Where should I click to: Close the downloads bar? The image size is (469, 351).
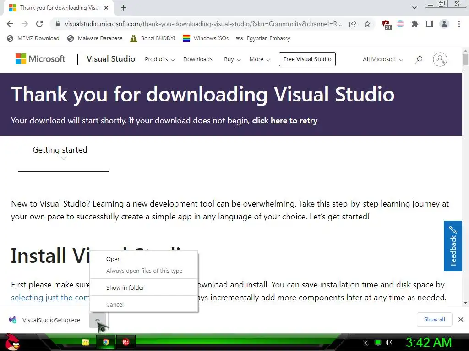pyautogui.click(x=461, y=319)
